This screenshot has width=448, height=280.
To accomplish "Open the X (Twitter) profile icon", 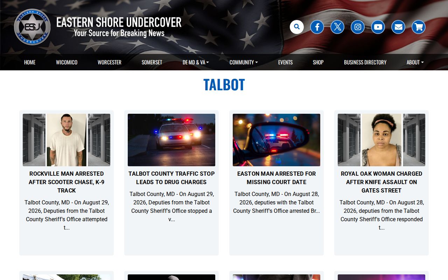I will click(x=337, y=27).
